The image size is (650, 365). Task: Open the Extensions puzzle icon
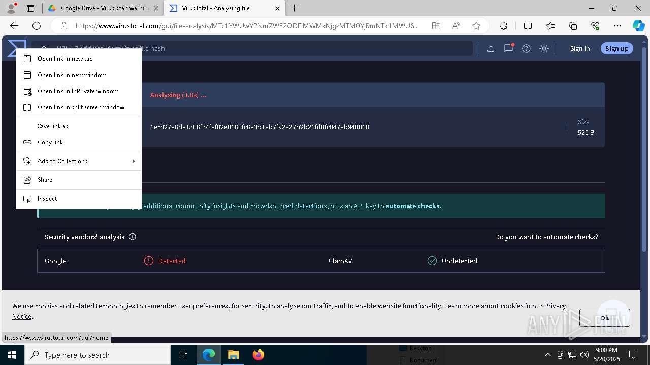(503, 26)
